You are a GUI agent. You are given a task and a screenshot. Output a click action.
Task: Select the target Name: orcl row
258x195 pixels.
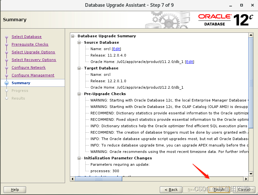[100, 75]
